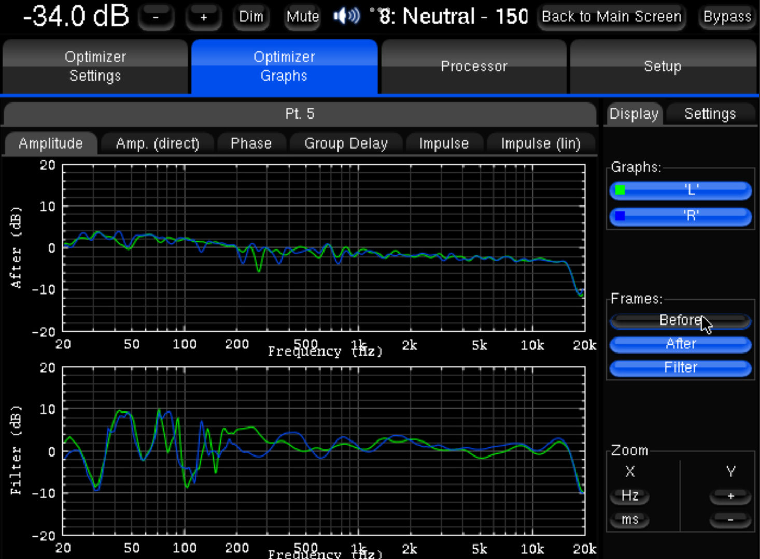Image resolution: width=760 pixels, height=559 pixels.
Task: Zoom out on the Y axis
Action: click(x=730, y=519)
